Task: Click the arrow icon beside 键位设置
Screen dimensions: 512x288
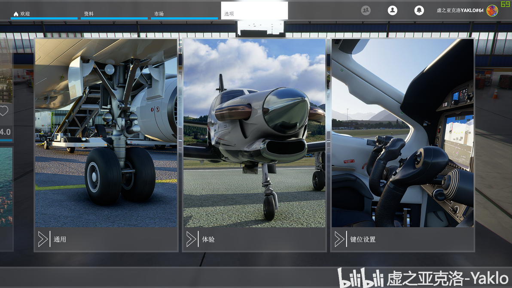Action: pos(339,239)
